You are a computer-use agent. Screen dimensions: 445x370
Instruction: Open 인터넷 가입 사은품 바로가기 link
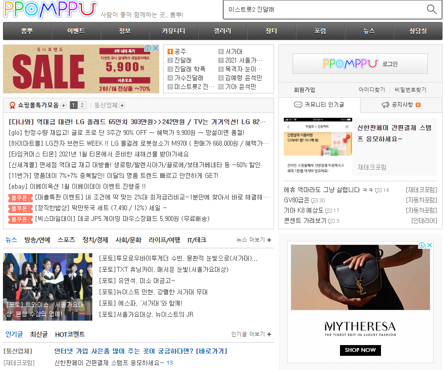(141, 351)
